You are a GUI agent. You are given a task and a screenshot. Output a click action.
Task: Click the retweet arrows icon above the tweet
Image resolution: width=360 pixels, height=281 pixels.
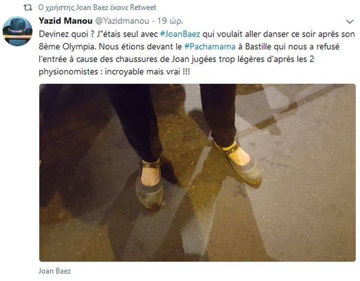point(28,7)
